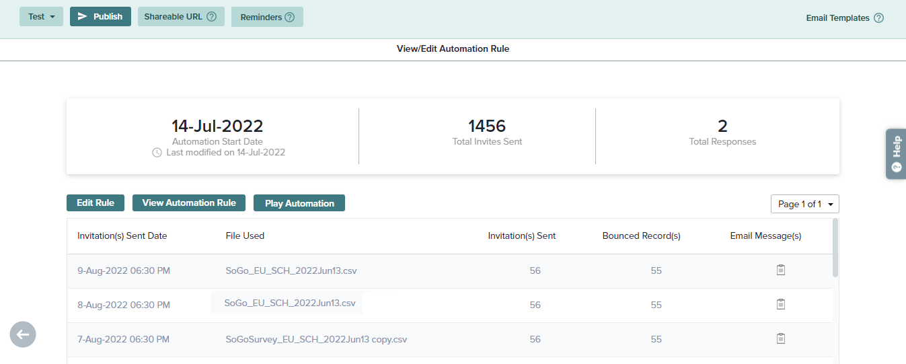
Task: Click the SoGoSurvey_EU_SCH_2022Jun13 copy.csv file name
Action: click(316, 339)
